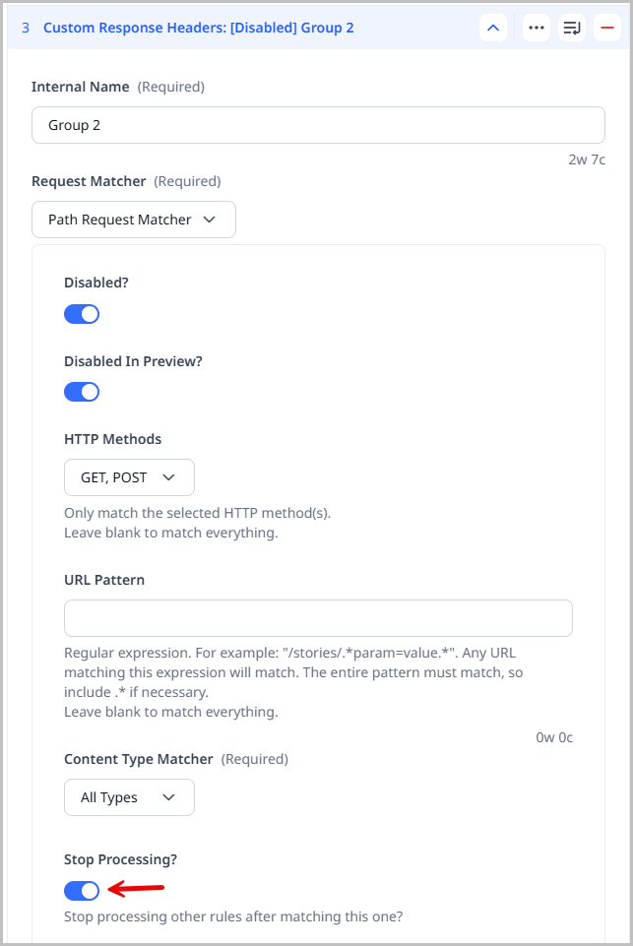633x946 pixels.
Task: Toggle the Disabled In Preview switch
Action: click(x=82, y=391)
